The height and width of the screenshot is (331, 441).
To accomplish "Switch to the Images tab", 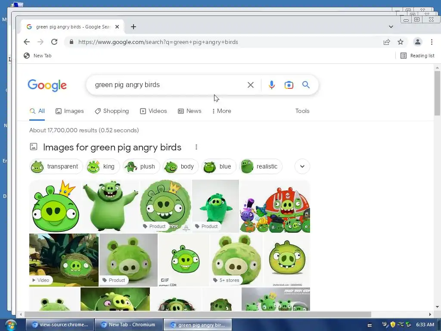I will point(70,111).
